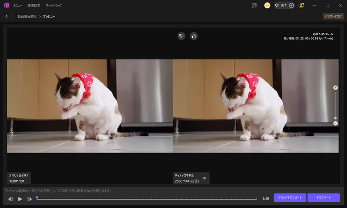This screenshot has height=208, width=347.
Task: Click the diamond credits balance 971
Action: [x=281, y=5]
